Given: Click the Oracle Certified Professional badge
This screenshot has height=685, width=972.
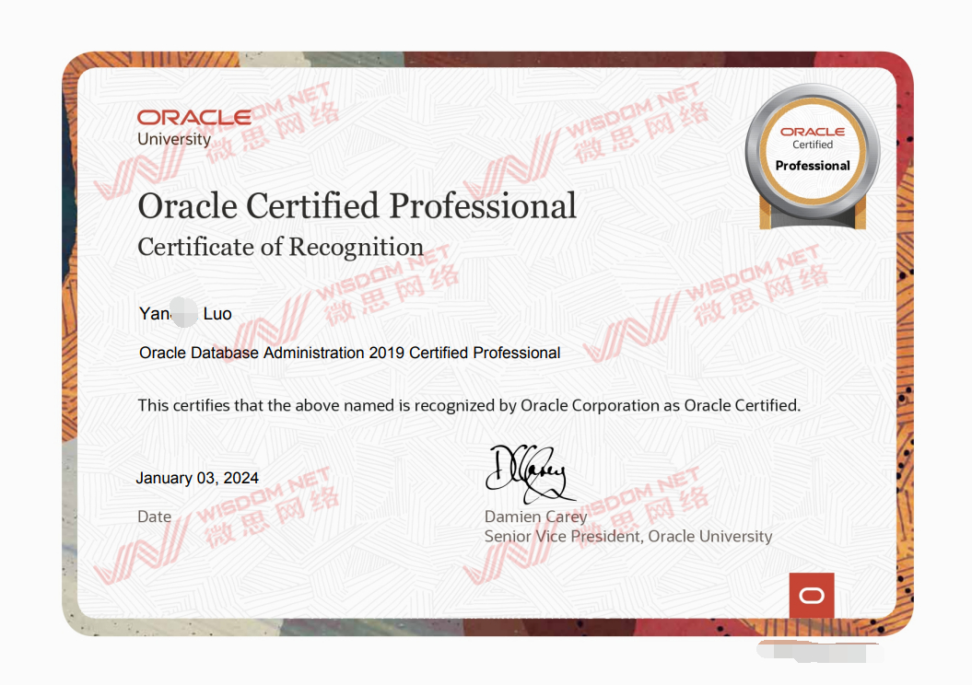Looking at the screenshot, I should 813,157.
